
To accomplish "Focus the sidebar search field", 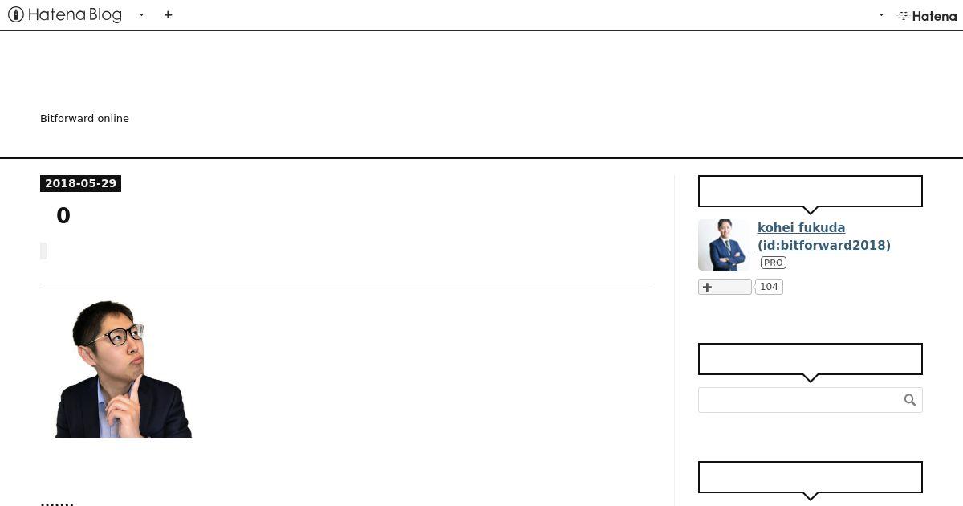I will 800,400.
